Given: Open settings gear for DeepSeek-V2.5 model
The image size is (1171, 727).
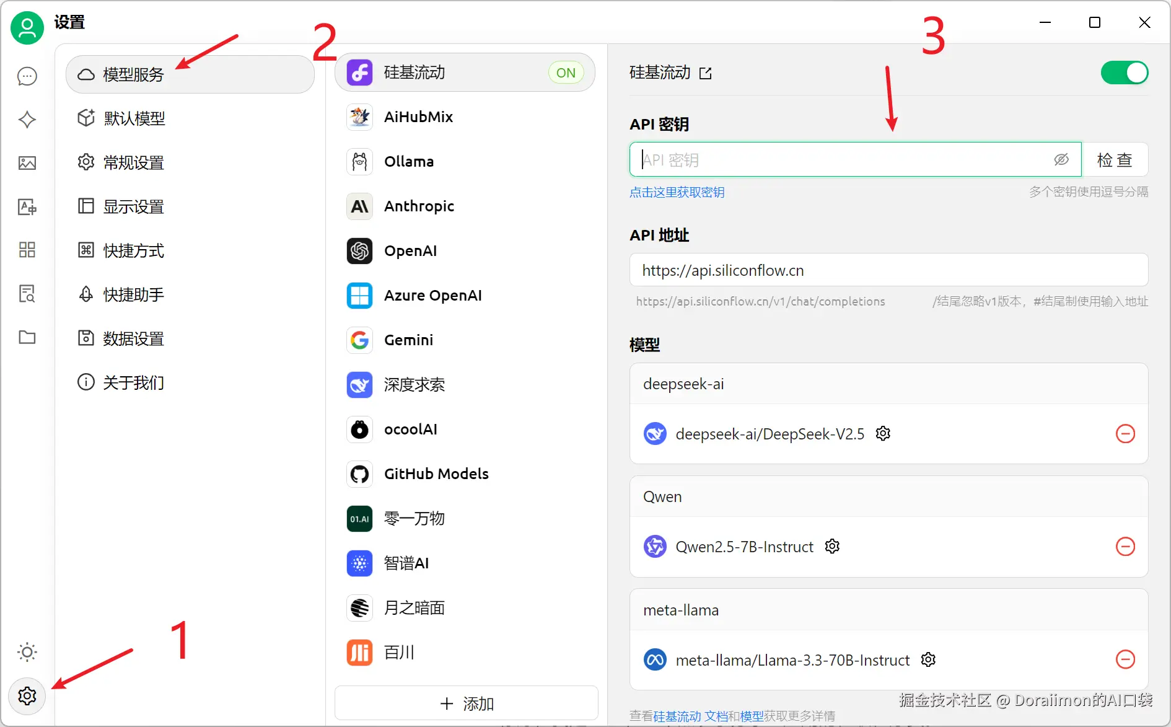Looking at the screenshot, I should click(883, 434).
